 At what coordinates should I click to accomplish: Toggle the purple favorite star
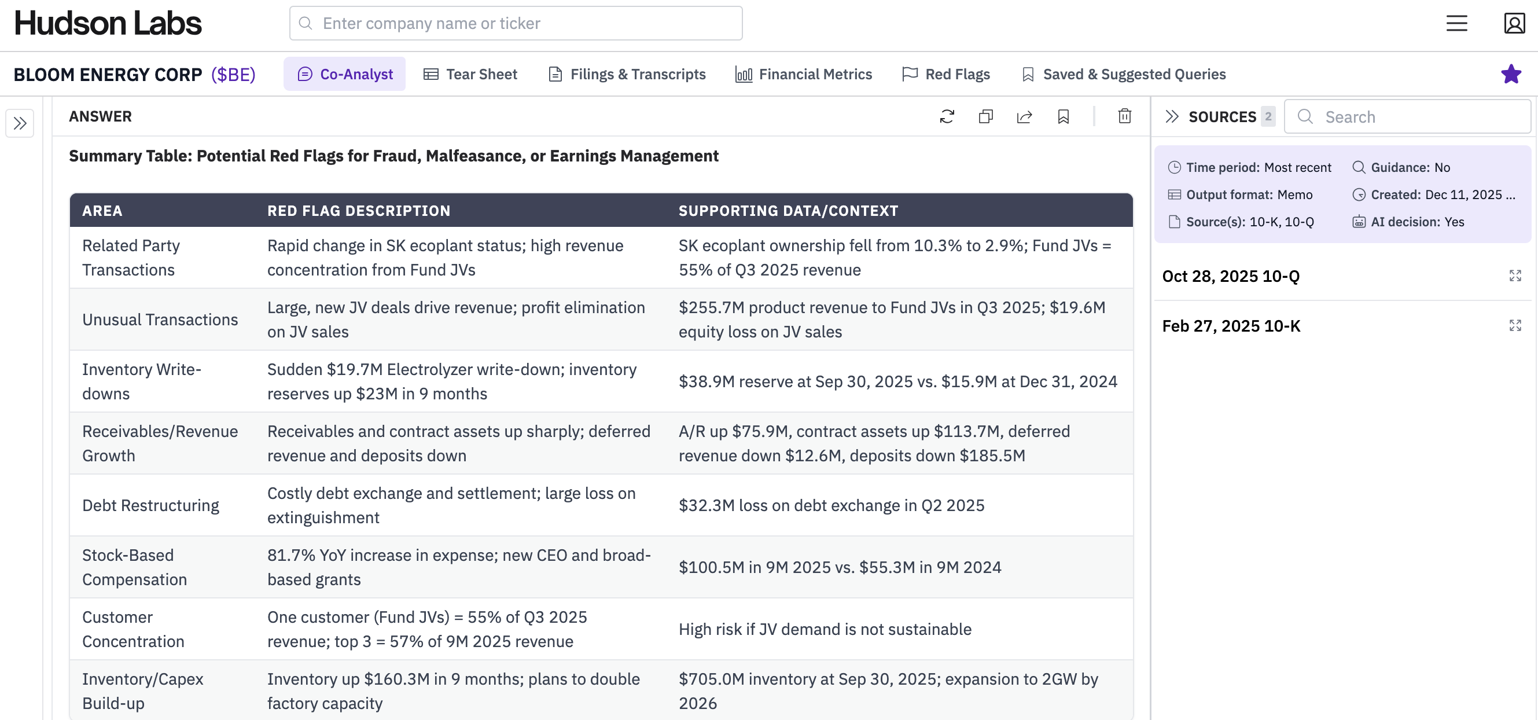tap(1511, 74)
